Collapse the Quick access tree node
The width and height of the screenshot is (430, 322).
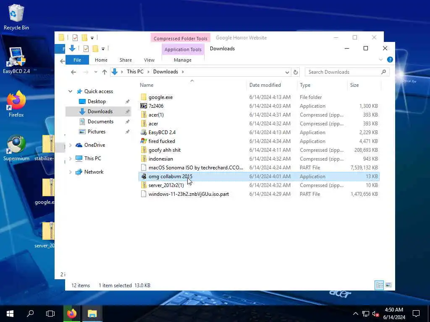[x=71, y=91]
